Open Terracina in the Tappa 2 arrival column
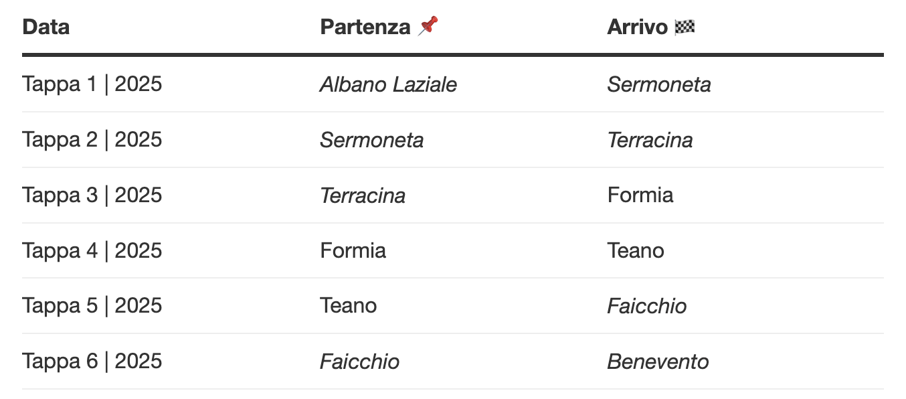This screenshot has width=906, height=399. [650, 140]
